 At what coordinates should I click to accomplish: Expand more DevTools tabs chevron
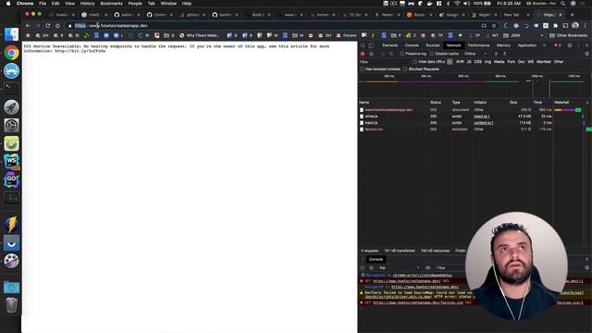544,45
